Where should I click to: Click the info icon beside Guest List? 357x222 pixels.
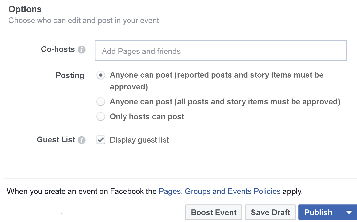click(82, 140)
